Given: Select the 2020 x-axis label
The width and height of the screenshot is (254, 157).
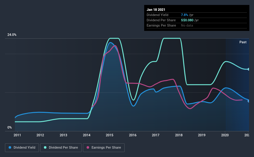Looking at the screenshot, I should coord(225,135).
